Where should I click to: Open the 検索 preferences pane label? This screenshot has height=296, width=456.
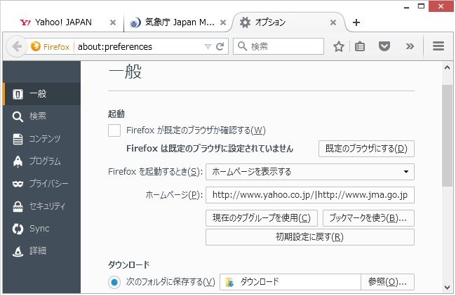pyautogui.click(x=38, y=116)
